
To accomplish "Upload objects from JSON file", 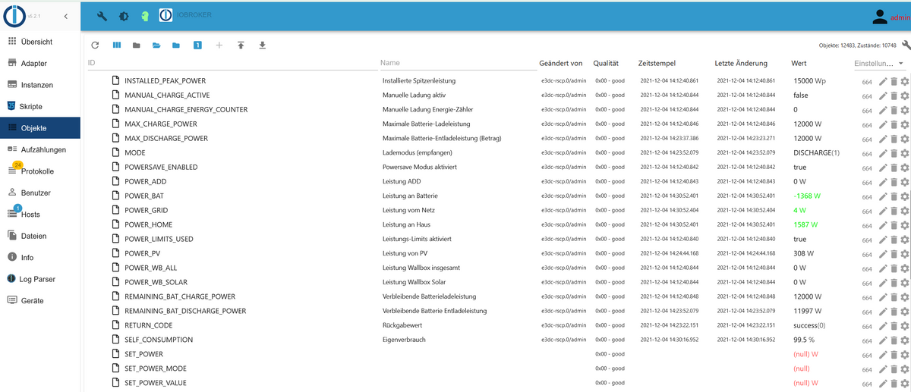I will click(241, 45).
